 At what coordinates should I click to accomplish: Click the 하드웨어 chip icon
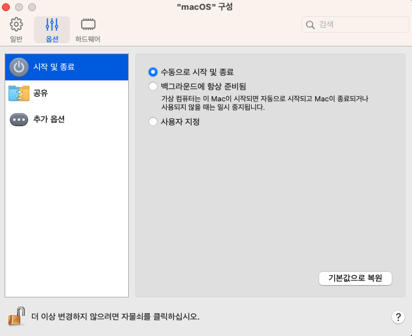click(88, 25)
